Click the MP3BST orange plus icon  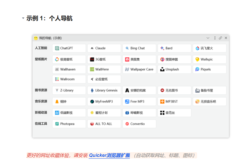[162, 102]
